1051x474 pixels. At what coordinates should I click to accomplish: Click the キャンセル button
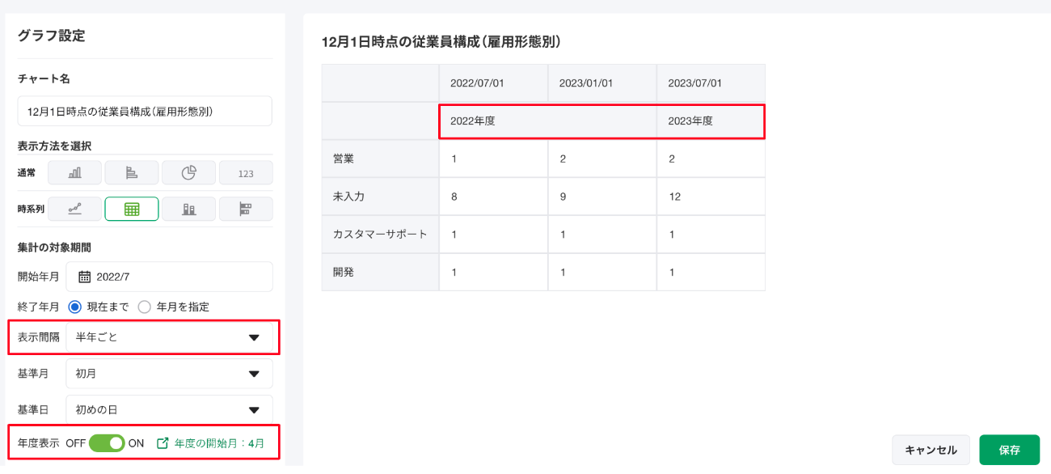(931, 450)
